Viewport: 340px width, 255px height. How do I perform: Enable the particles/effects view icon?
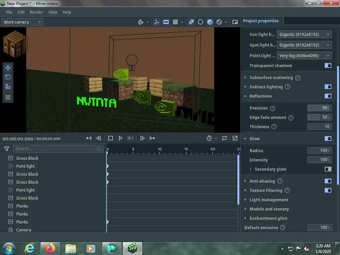coord(191,22)
